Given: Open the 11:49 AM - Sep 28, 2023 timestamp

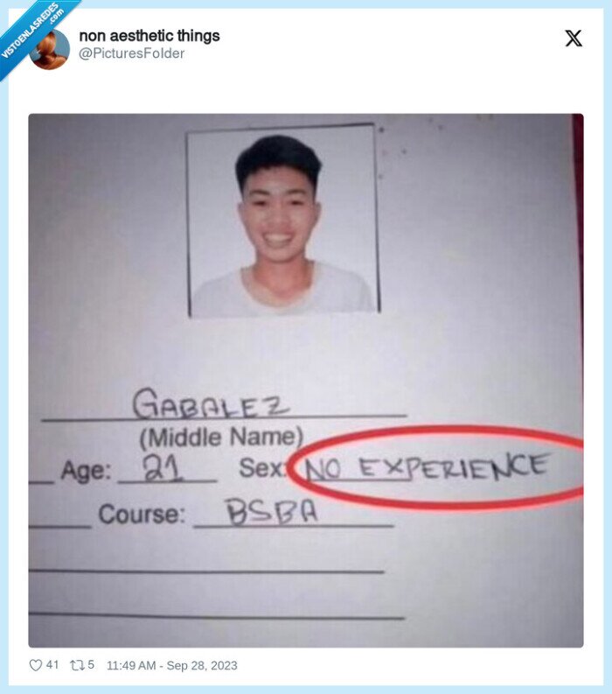Looking at the screenshot, I should click(x=172, y=665).
